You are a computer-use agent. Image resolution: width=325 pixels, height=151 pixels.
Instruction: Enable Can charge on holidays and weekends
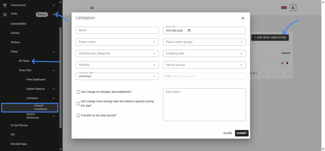78,92
